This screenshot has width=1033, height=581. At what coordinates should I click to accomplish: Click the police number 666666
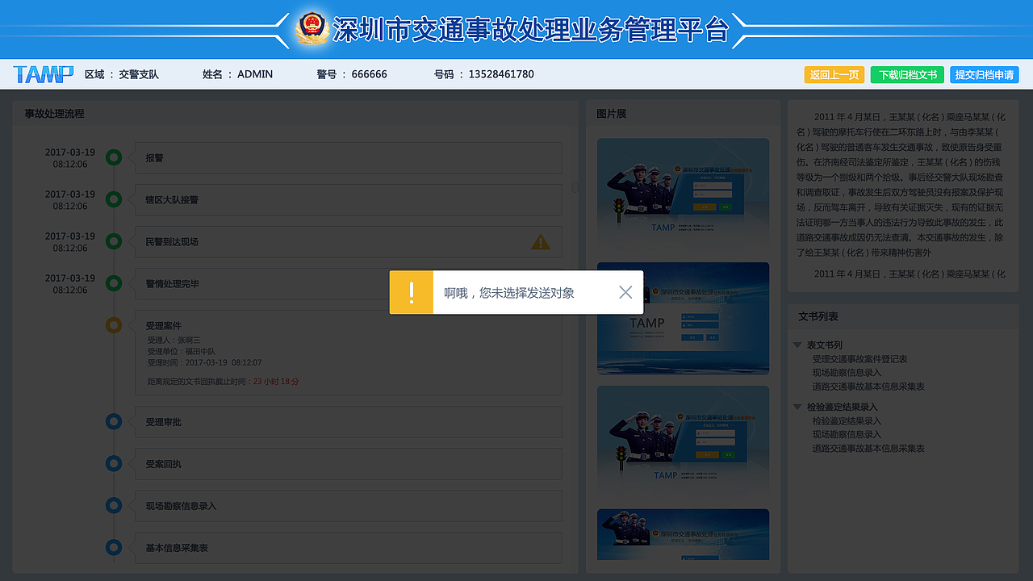pyautogui.click(x=369, y=74)
